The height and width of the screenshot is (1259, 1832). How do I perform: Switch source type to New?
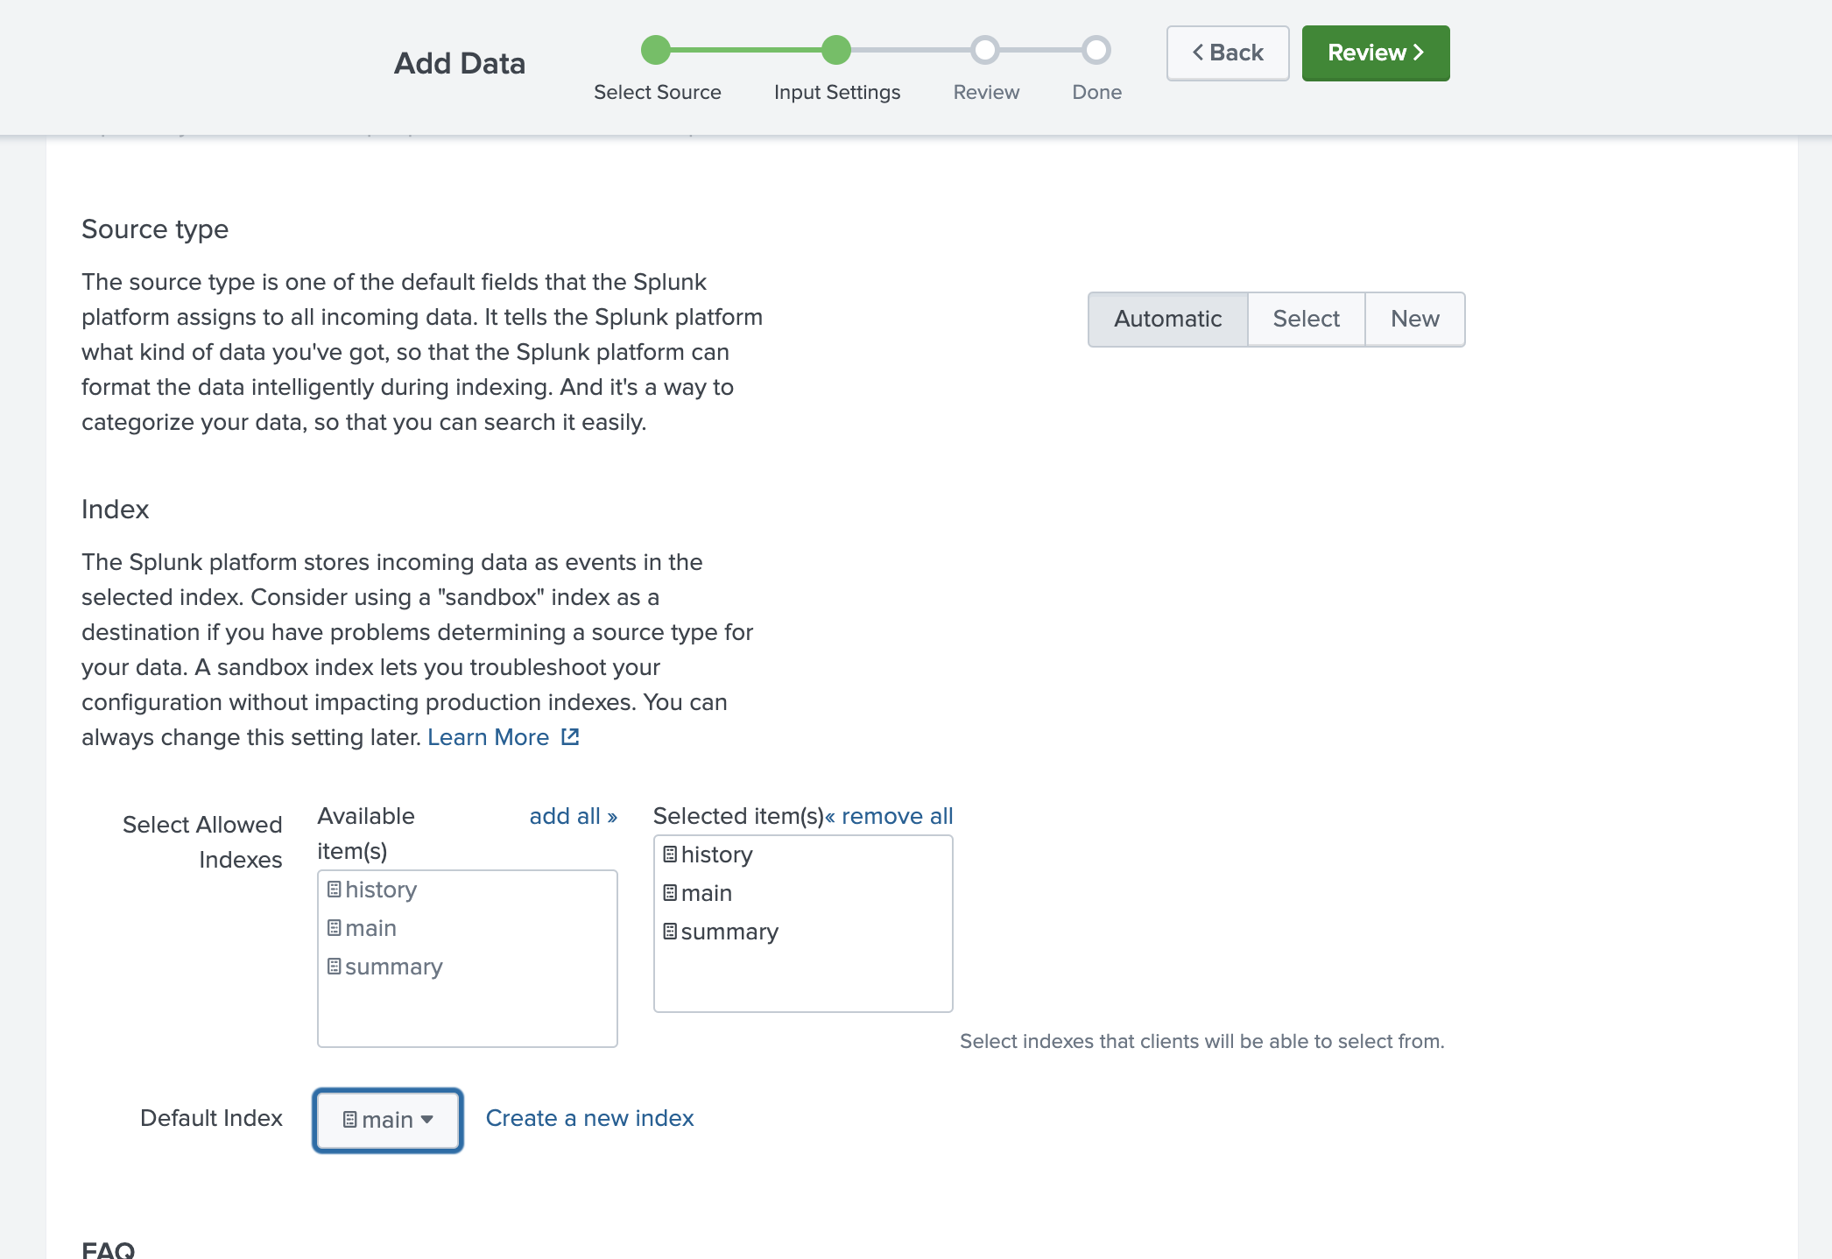pyautogui.click(x=1414, y=319)
